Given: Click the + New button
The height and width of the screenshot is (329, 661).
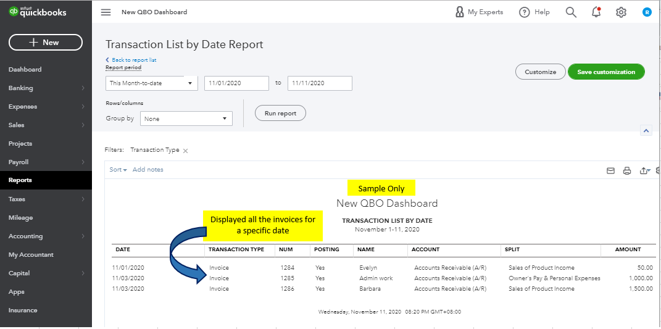Looking at the screenshot, I should pos(46,42).
